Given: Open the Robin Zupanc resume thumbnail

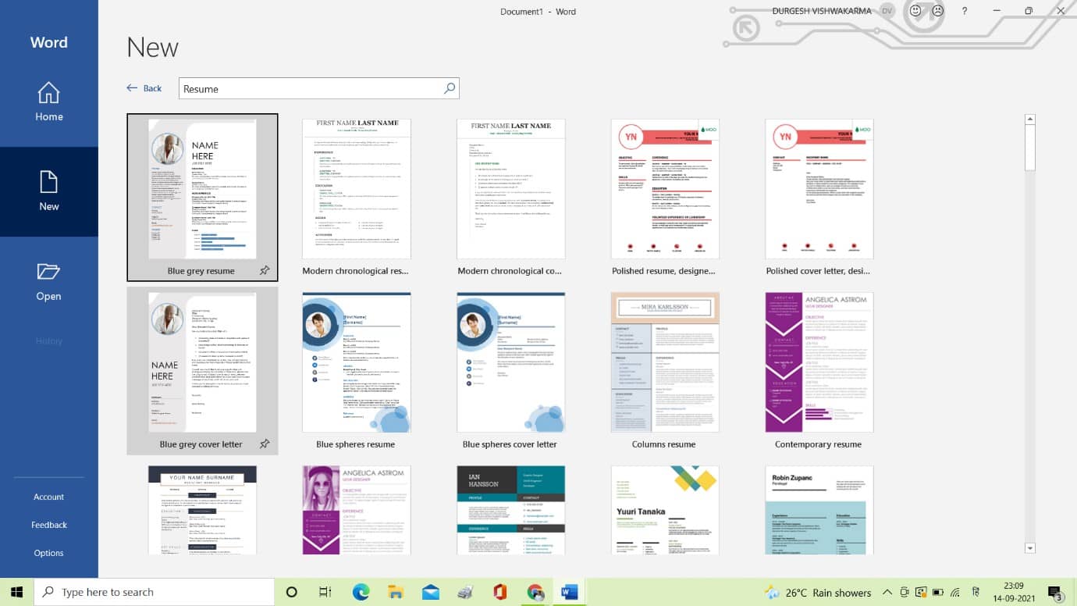Looking at the screenshot, I should [819, 510].
